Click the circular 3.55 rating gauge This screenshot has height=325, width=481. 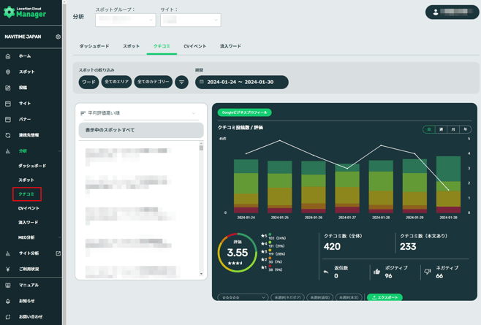tap(237, 253)
